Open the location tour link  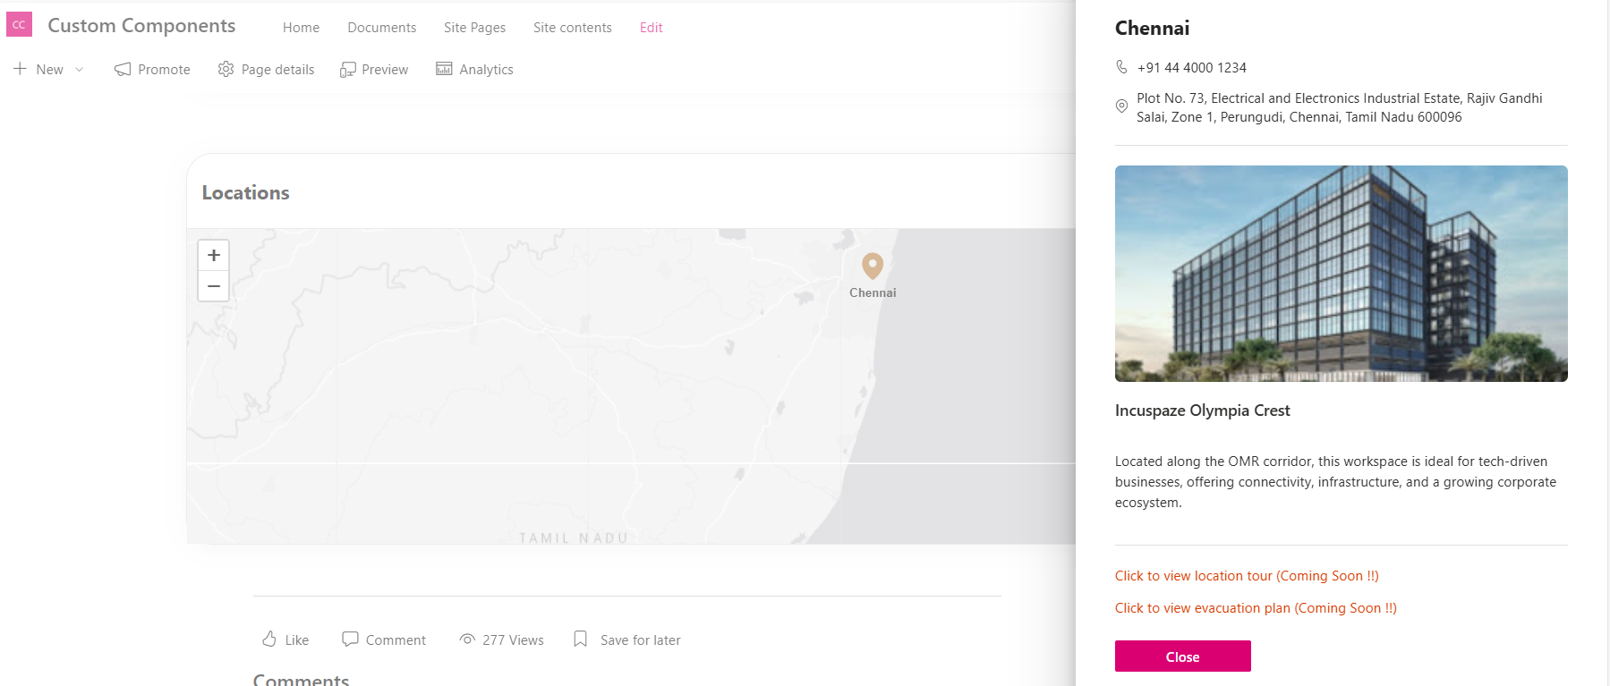pos(1246,575)
